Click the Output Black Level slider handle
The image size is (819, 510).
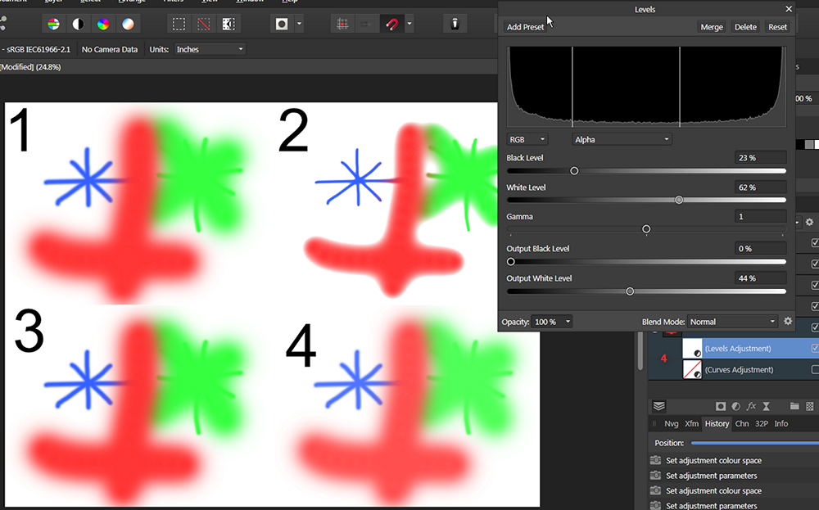[511, 261]
